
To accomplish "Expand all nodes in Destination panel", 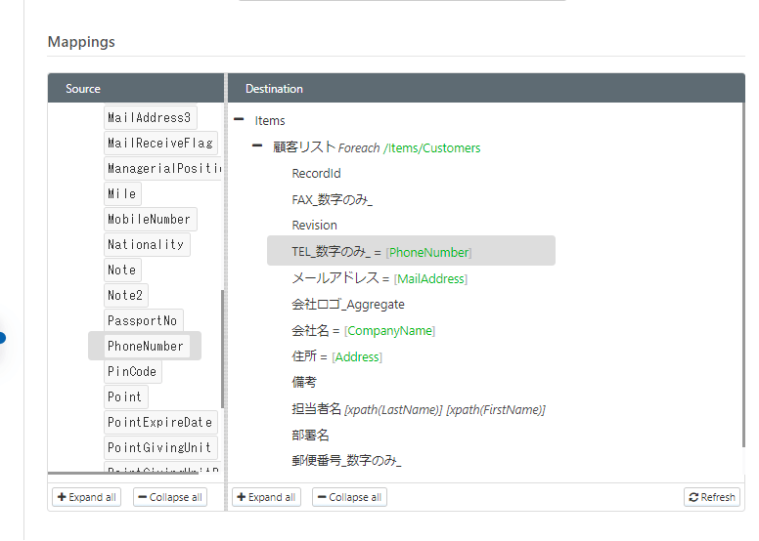I will click(x=266, y=497).
